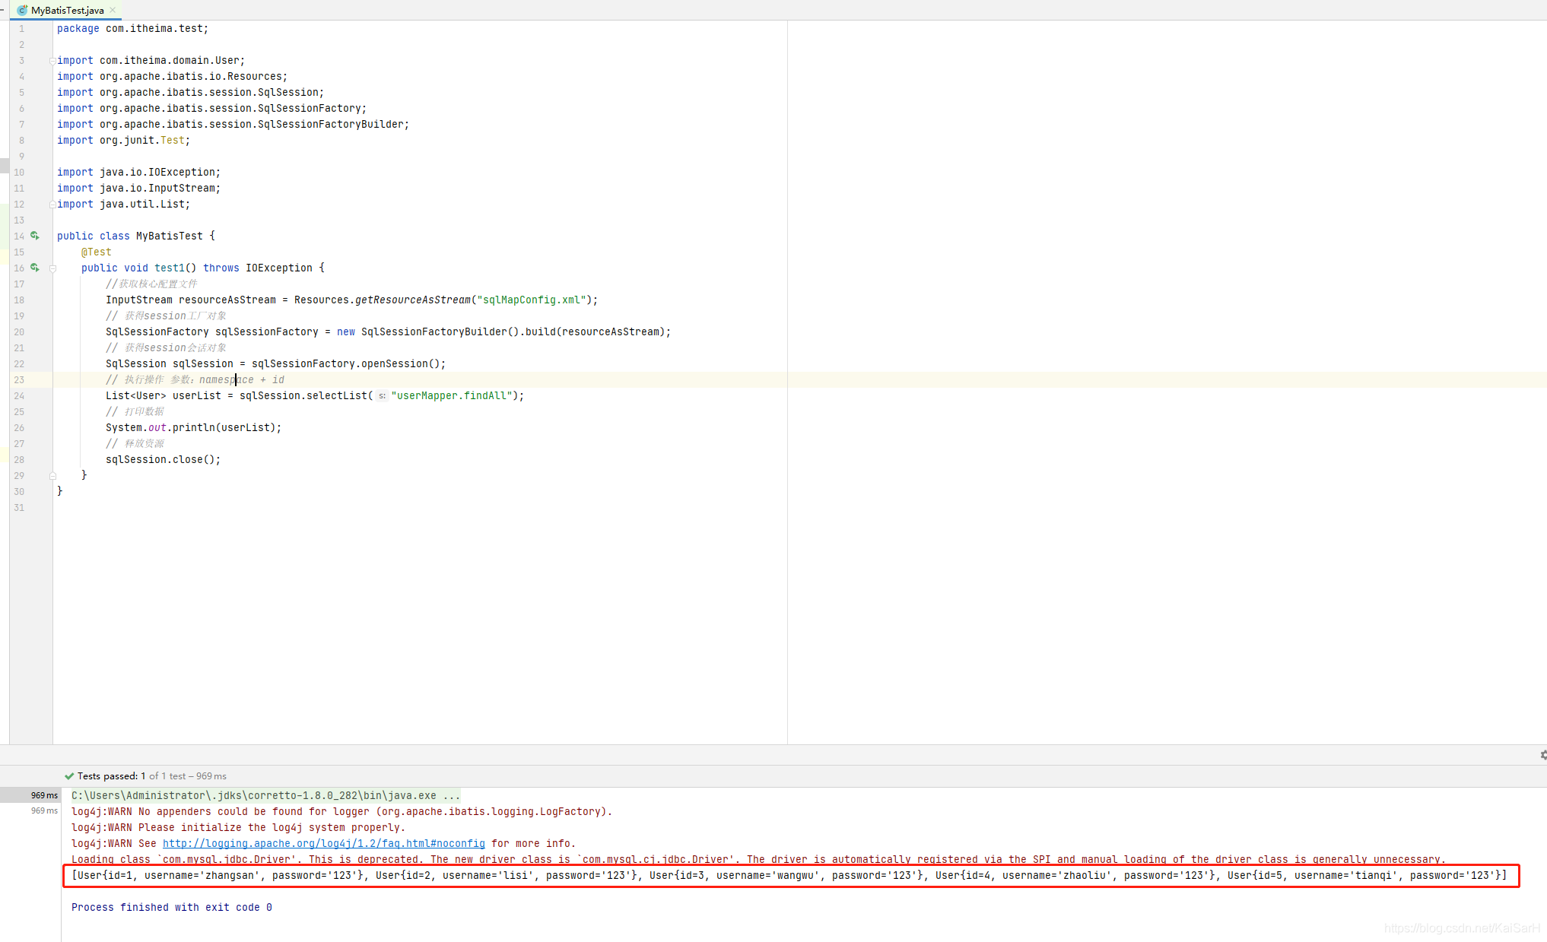Click the @Test annotation
Screen dimensions: 1547x942
pyautogui.click(x=97, y=252)
